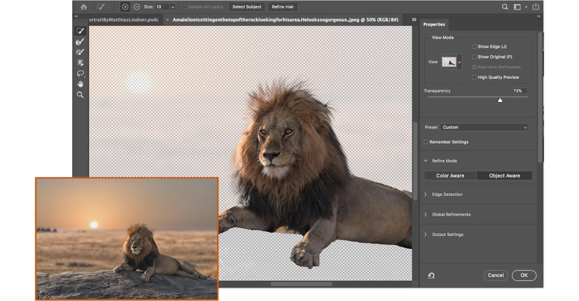The height and width of the screenshot is (301, 579).
Task: Open the Preset Custom dropdown
Action: click(x=484, y=127)
